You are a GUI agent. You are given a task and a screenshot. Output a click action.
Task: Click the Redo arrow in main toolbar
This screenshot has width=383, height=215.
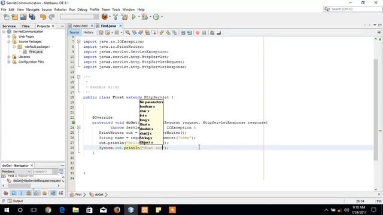[51, 17]
